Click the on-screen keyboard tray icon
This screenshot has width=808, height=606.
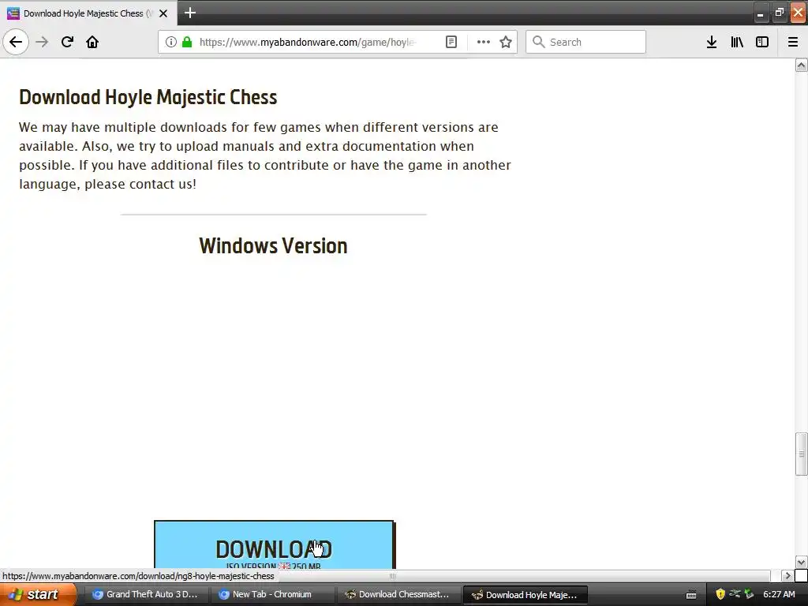[x=691, y=595]
